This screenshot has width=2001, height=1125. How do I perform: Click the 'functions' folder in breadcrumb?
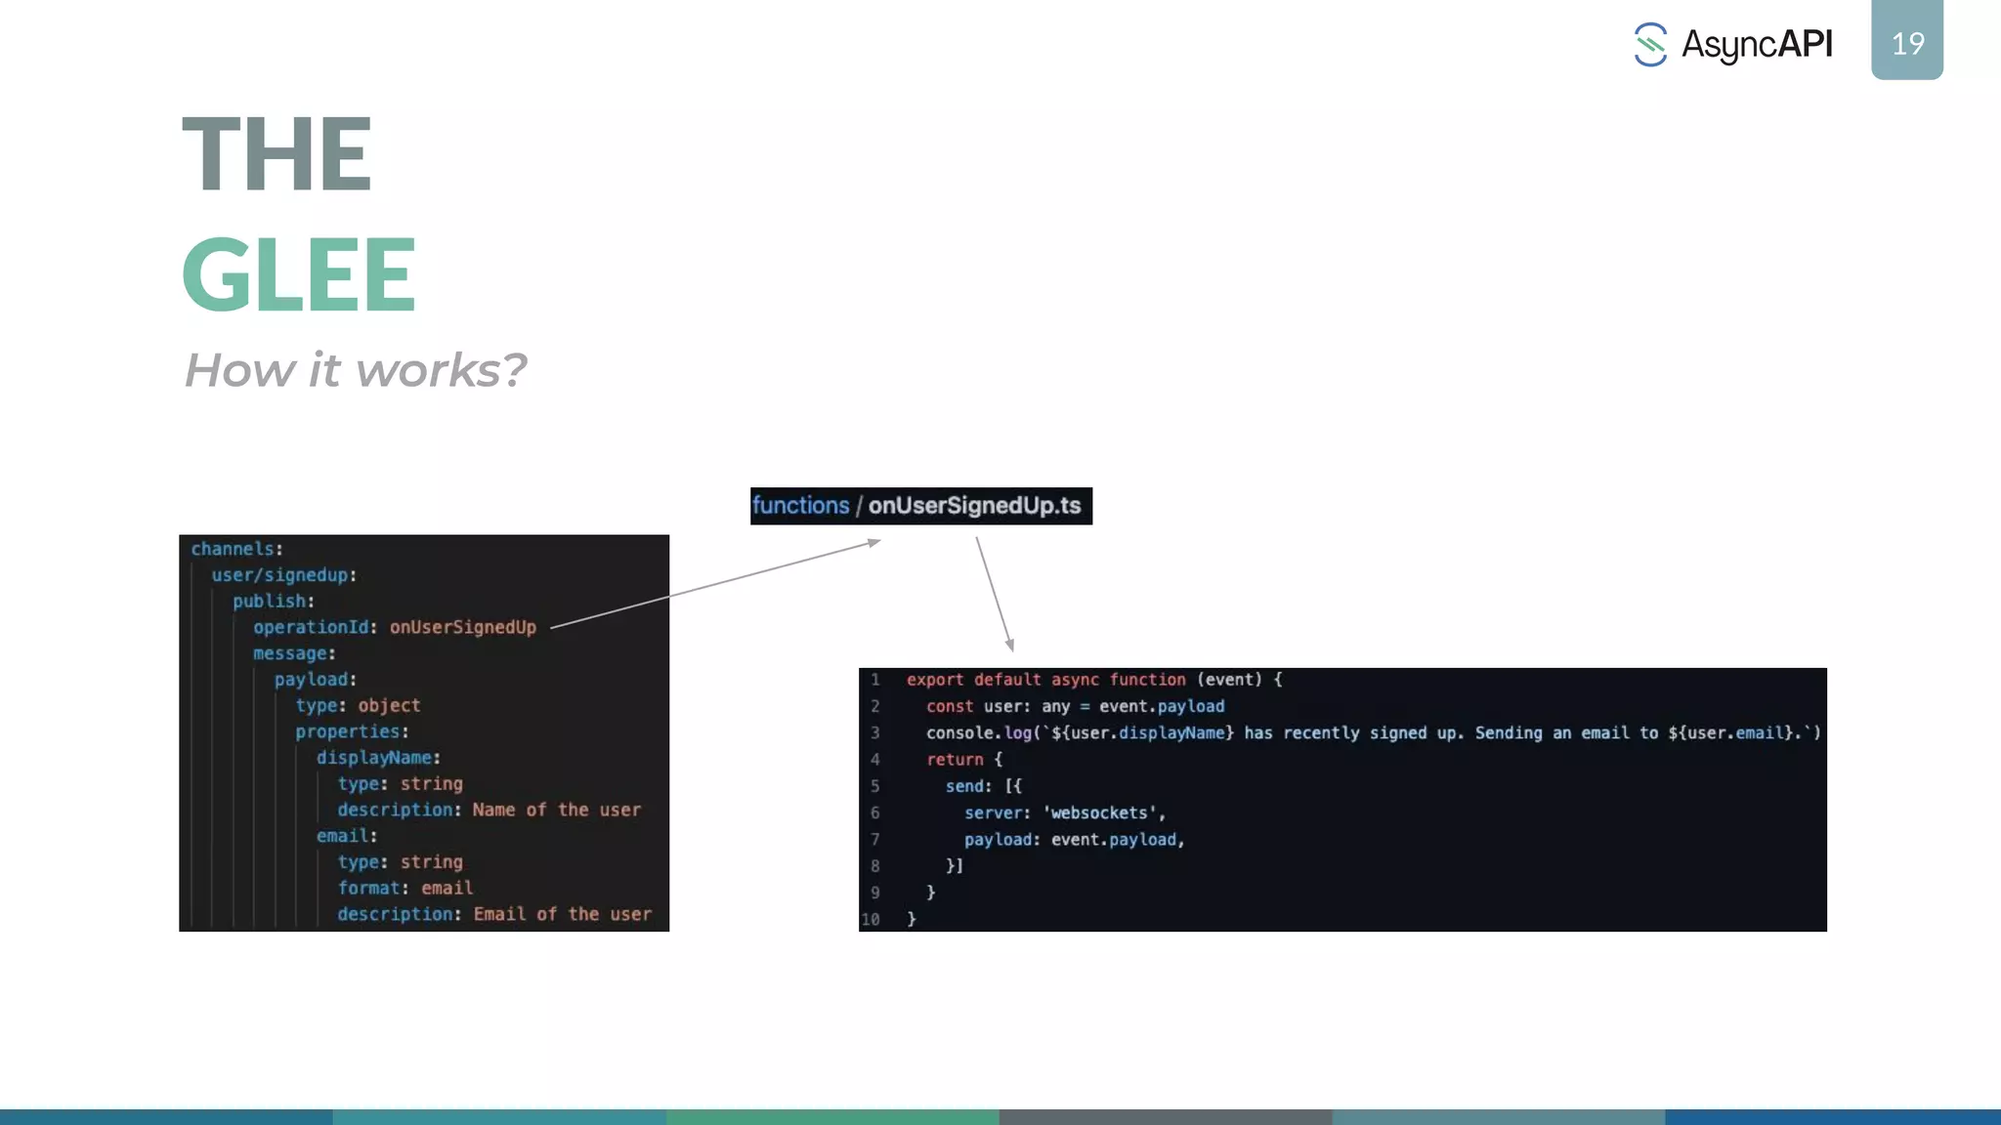pos(800,506)
